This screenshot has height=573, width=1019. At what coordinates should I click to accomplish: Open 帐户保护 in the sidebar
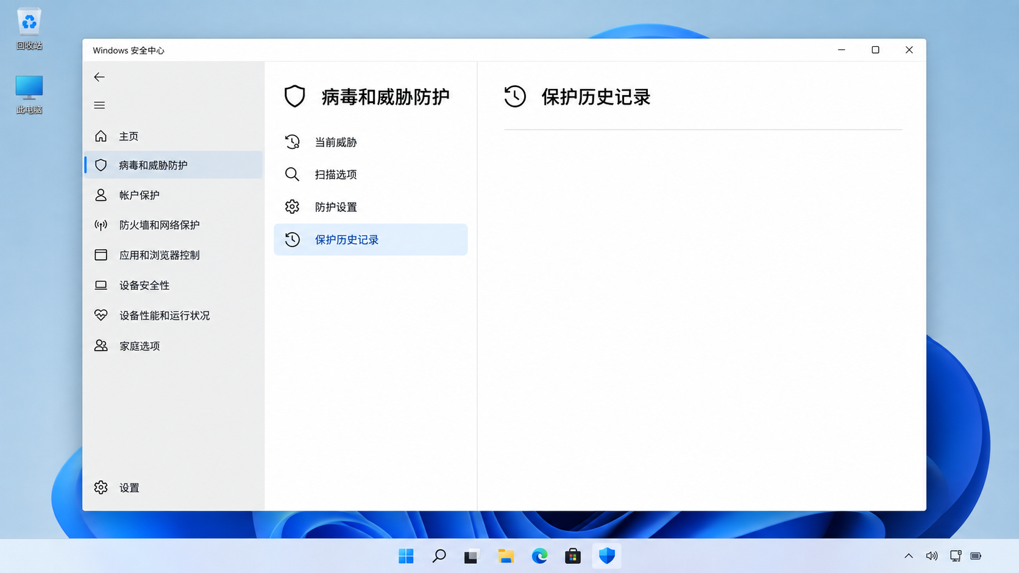(174, 195)
